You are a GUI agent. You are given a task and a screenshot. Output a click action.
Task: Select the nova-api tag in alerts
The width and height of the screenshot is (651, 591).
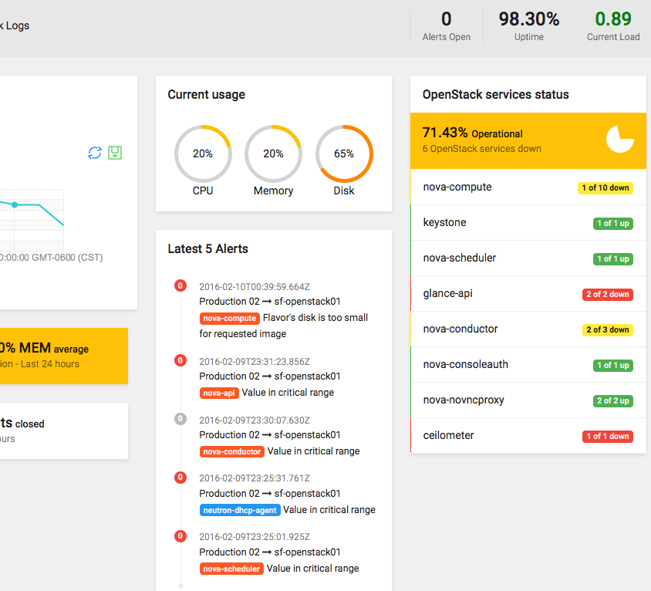[219, 393]
